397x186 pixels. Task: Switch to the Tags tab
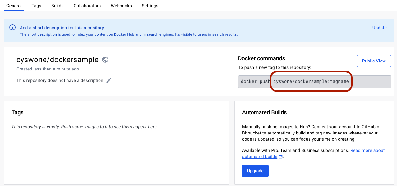tap(36, 6)
